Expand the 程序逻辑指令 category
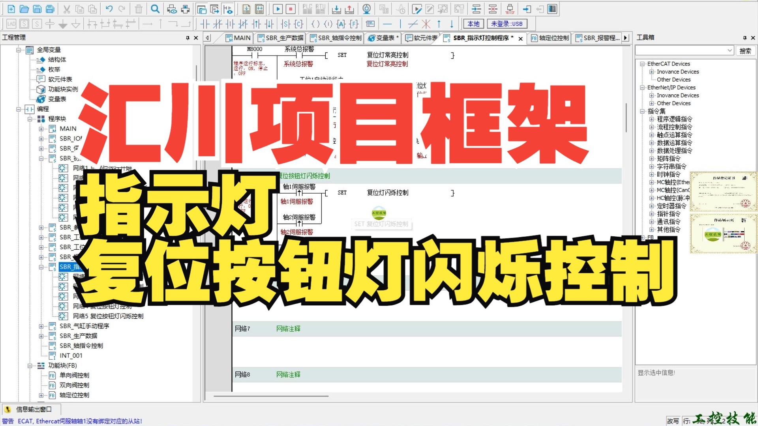The width and height of the screenshot is (758, 426). (x=651, y=119)
